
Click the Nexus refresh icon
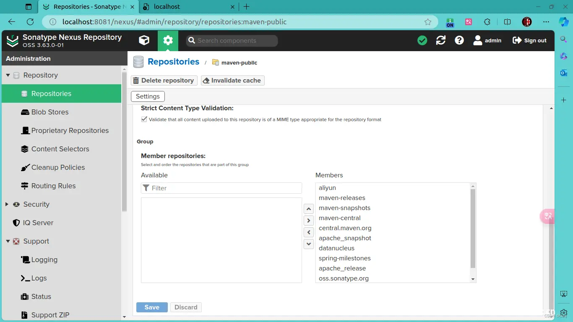(441, 40)
